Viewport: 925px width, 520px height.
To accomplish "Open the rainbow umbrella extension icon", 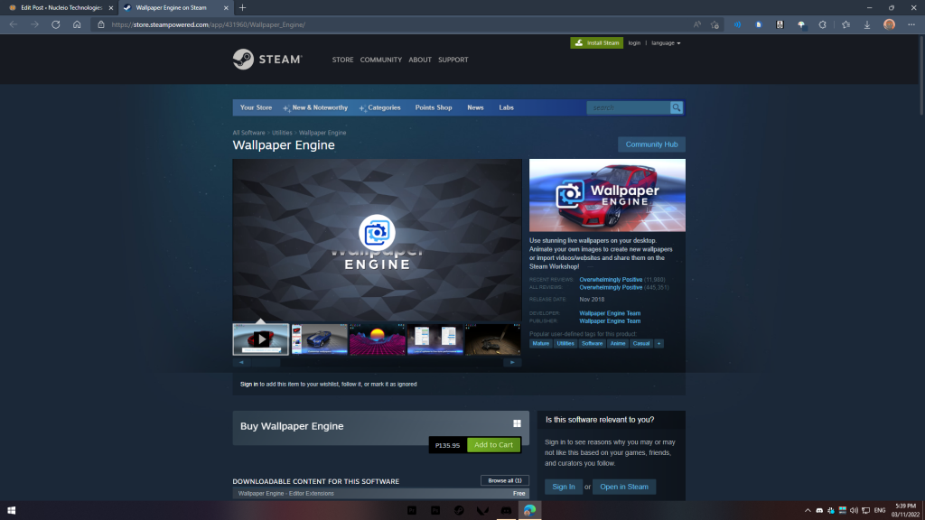I will point(801,24).
